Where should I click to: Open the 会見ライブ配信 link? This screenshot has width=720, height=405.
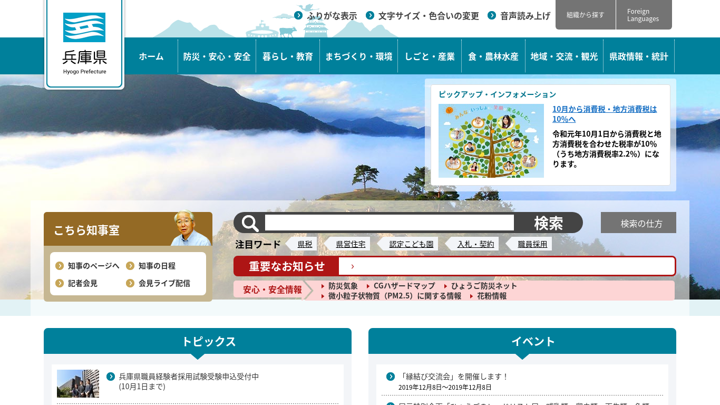coord(164,283)
